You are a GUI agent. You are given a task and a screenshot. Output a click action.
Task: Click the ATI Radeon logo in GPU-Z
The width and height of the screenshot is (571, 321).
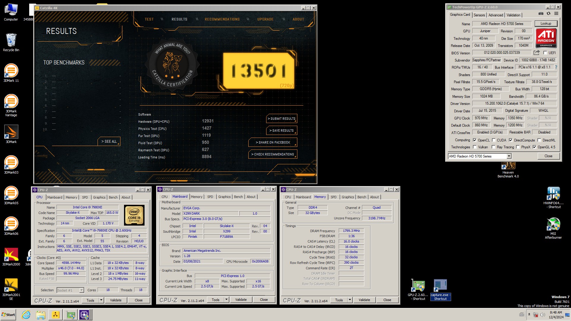point(546,38)
